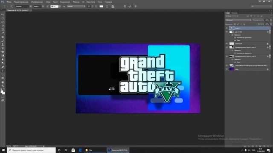Open the layer filter type dropdown
Image resolution: width=273 pixels, height=153 pixels.
tap(232, 16)
